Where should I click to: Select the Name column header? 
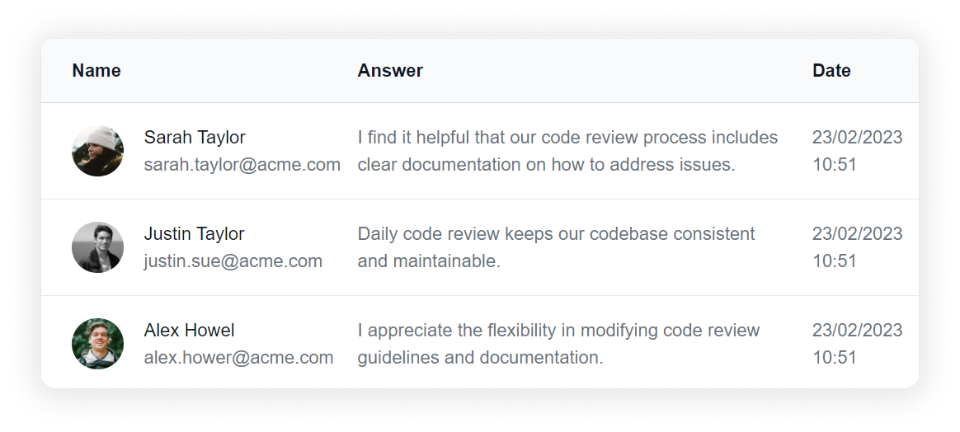96,70
